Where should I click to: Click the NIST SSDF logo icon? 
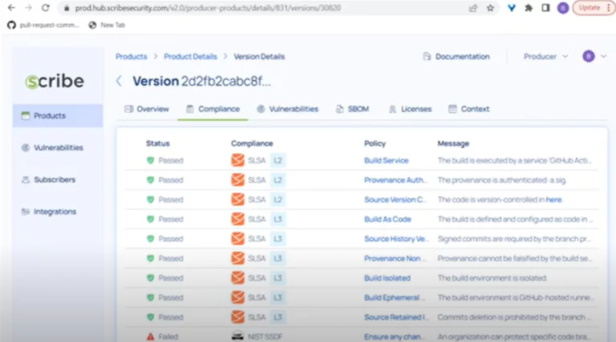237,336
